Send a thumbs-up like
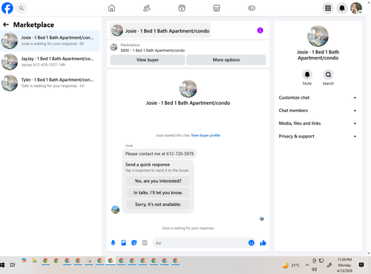Viewport: 371px width, 274px height. (263, 243)
